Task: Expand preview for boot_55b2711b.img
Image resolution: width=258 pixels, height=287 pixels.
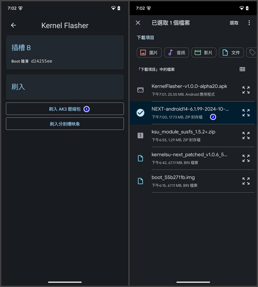Action: [246, 181]
